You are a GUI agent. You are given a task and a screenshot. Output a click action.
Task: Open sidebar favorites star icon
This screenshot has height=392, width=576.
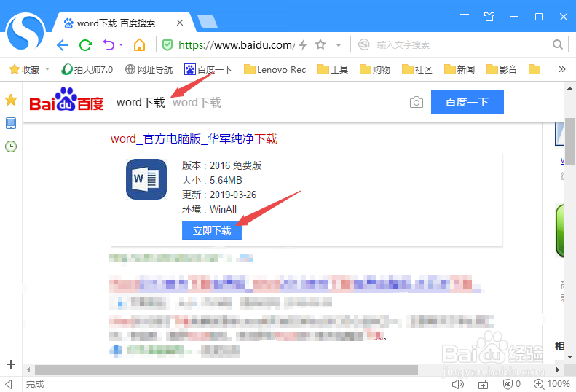11,100
